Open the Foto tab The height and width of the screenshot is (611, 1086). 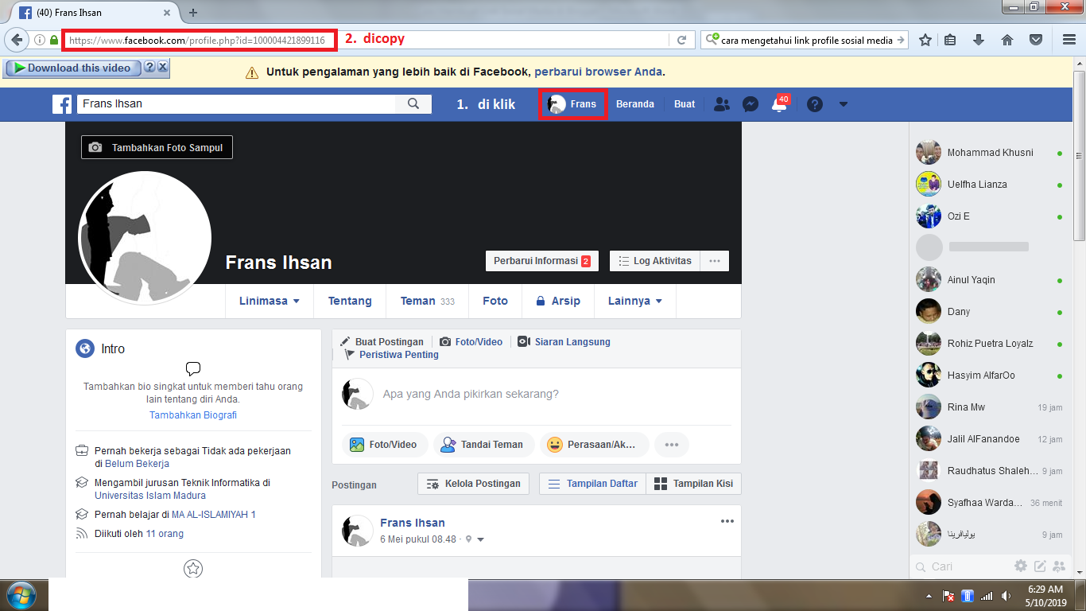tap(495, 301)
